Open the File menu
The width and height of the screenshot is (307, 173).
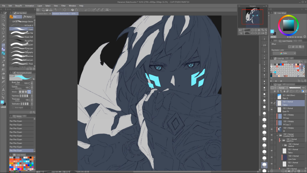pos(4,6)
